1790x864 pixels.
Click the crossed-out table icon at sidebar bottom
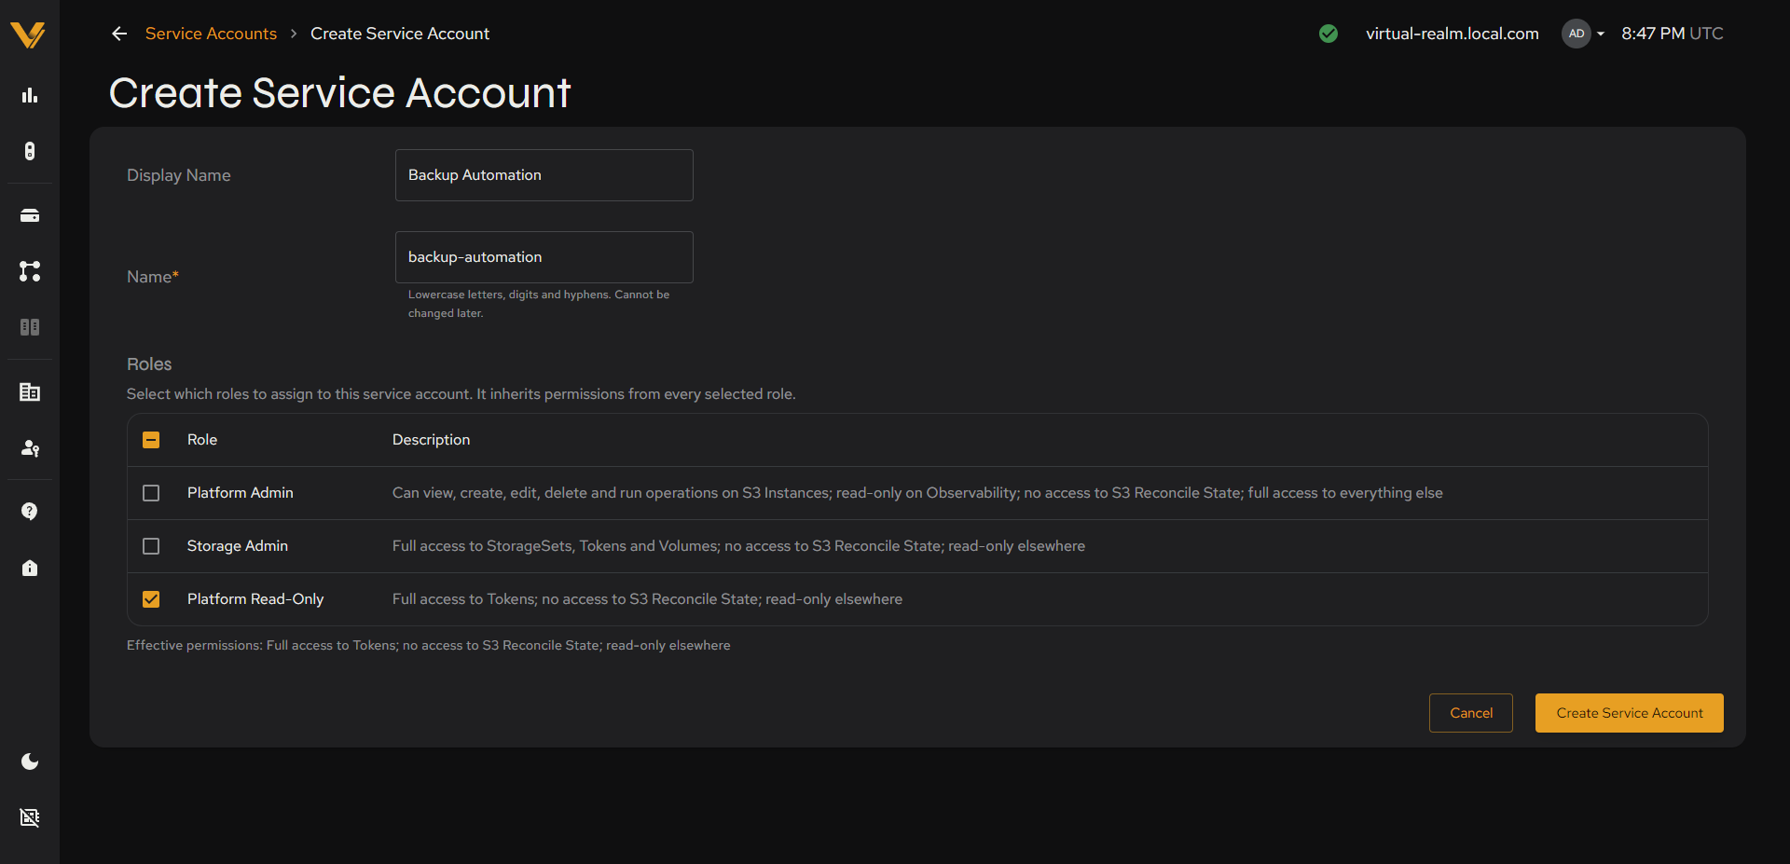pyautogui.click(x=30, y=817)
